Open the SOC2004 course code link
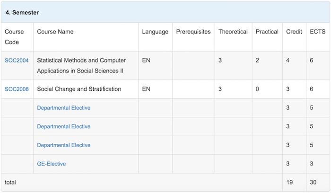 pyautogui.click(x=17, y=61)
